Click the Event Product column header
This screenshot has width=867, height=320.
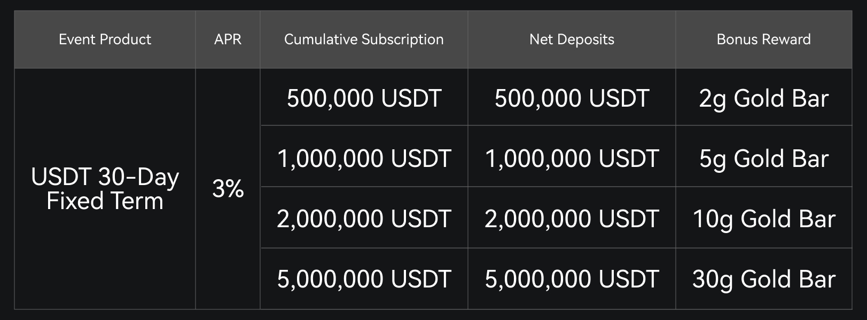pos(105,39)
